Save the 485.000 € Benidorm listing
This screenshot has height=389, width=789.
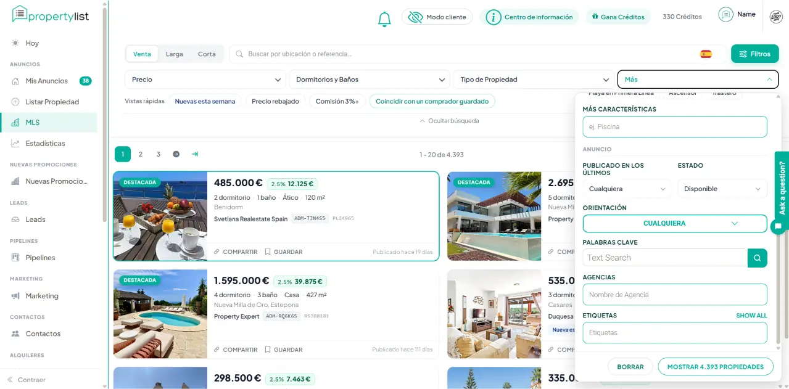[284, 252]
